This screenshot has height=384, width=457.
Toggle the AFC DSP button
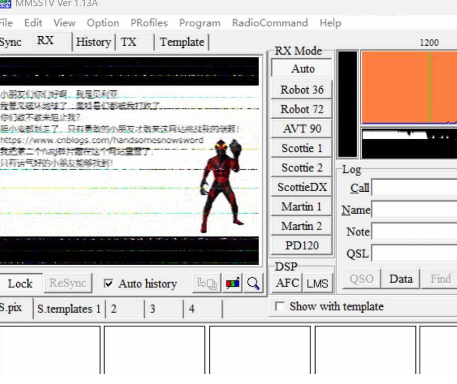click(287, 283)
